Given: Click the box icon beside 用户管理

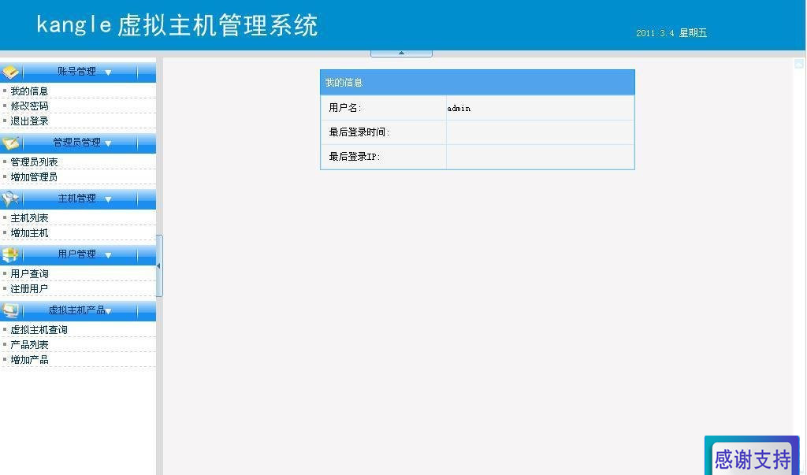Looking at the screenshot, I should pyautogui.click(x=10, y=254).
